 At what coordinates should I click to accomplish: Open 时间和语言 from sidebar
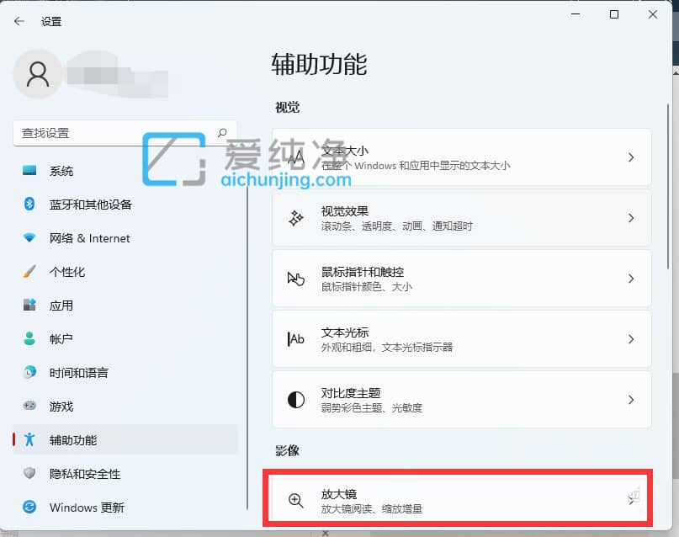click(x=78, y=373)
